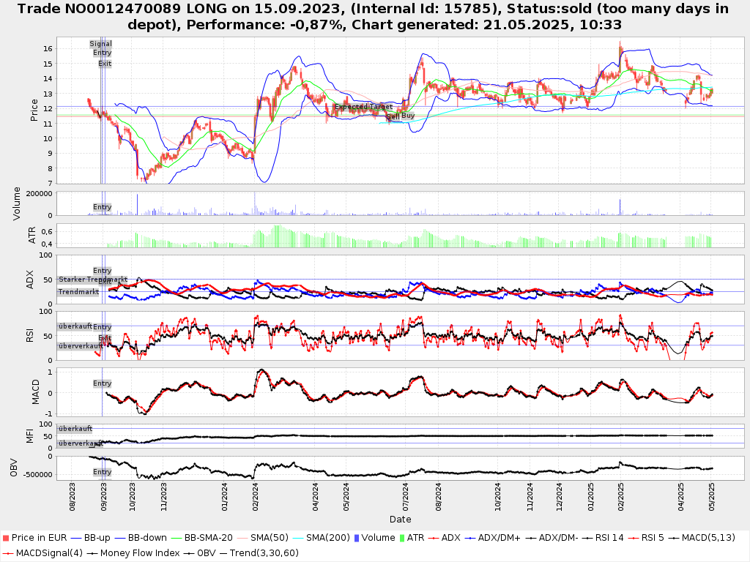The width and height of the screenshot is (750, 562).
Task: Click the Date axis title
Action: click(x=400, y=520)
